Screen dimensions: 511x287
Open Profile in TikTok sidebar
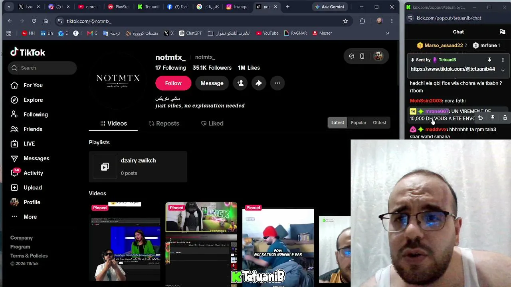(x=26, y=202)
